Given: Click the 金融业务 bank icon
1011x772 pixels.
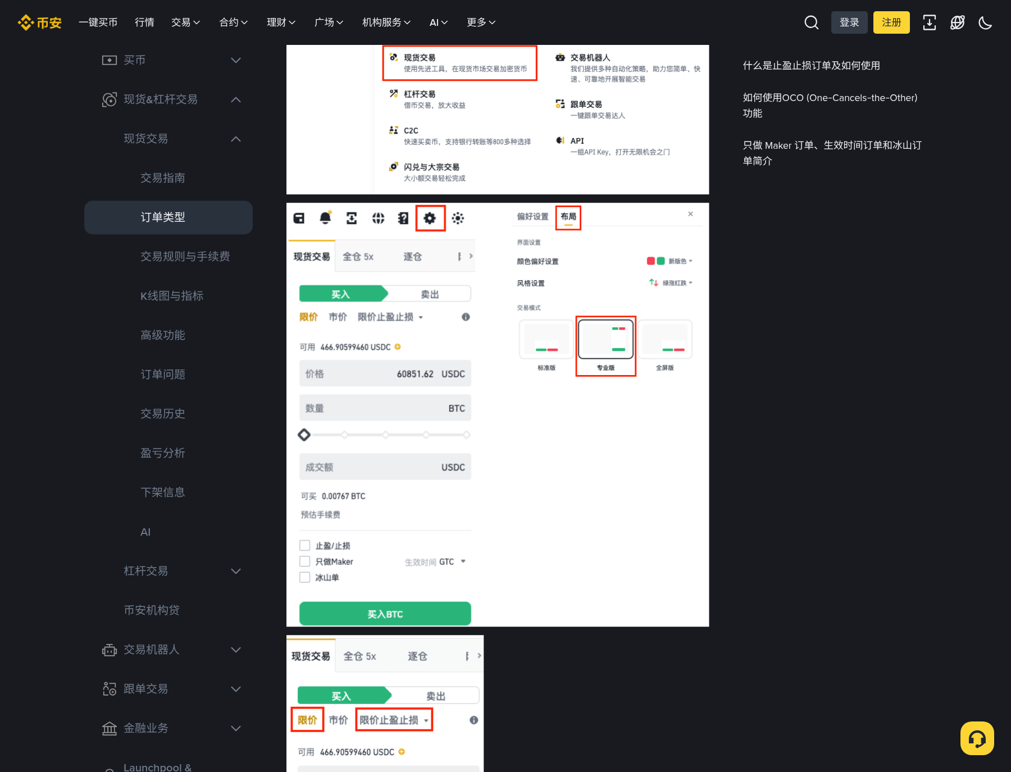Looking at the screenshot, I should 110,728.
